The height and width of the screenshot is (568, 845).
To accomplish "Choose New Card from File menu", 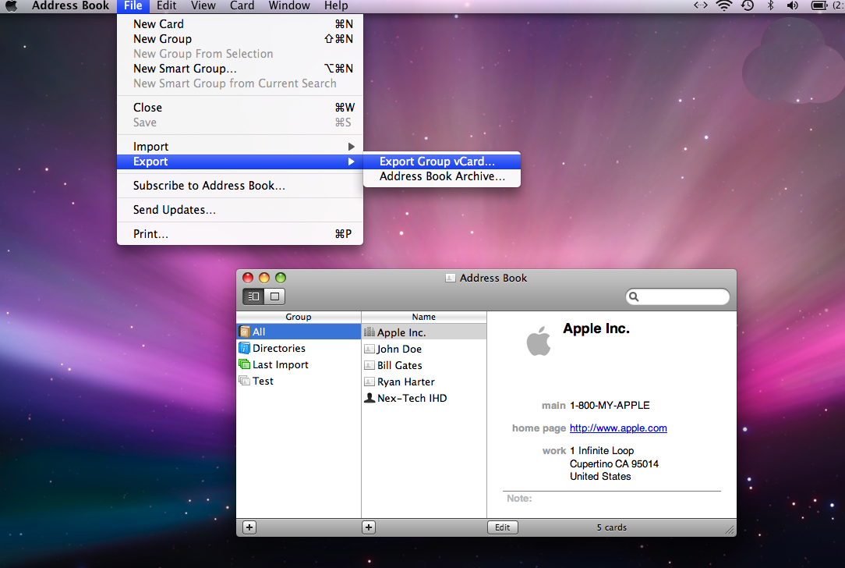I will point(240,23).
